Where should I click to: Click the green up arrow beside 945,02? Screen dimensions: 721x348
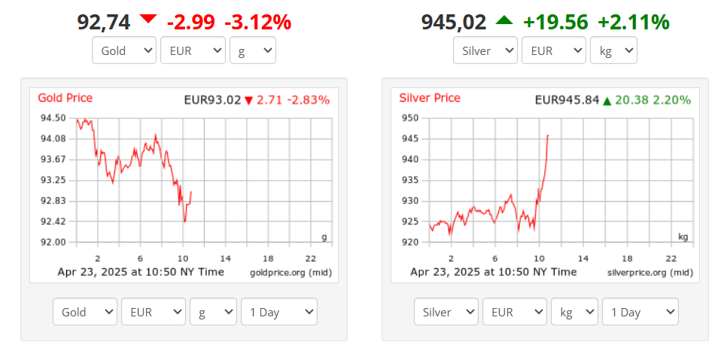click(504, 20)
